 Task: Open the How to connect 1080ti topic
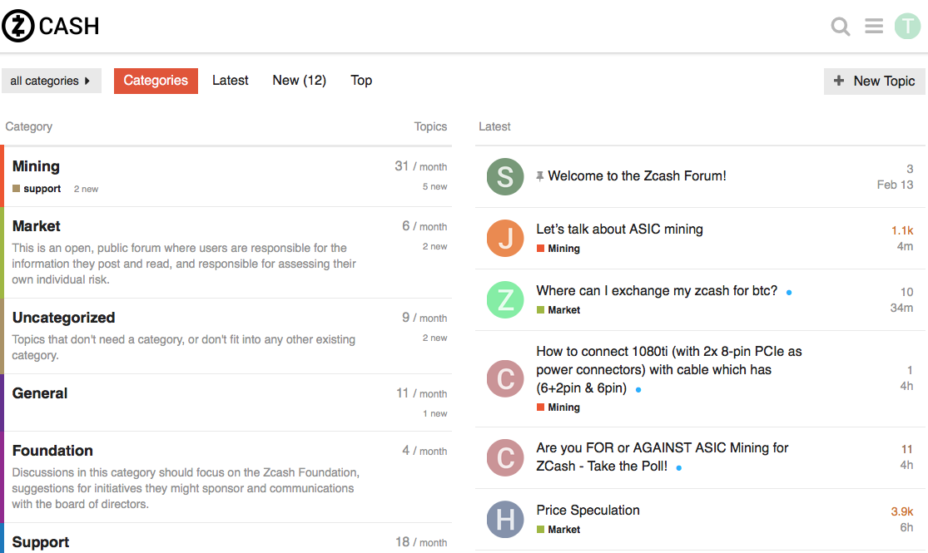pyautogui.click(x=669, y=370)
